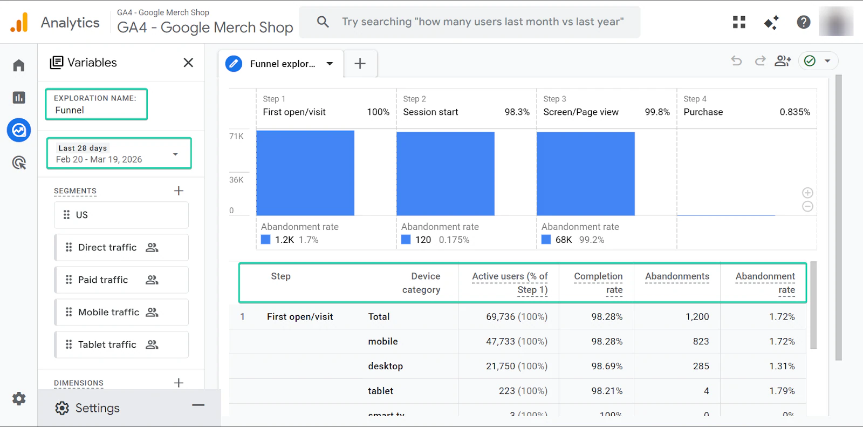The image size is (863, 427).
Task: Click the Step 1 abandonment blue swatch
Action: click(x=265, y=240)
